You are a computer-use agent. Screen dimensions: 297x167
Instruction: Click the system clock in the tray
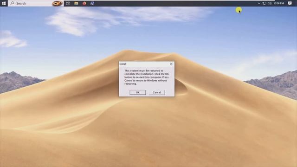tap(278, 3)
